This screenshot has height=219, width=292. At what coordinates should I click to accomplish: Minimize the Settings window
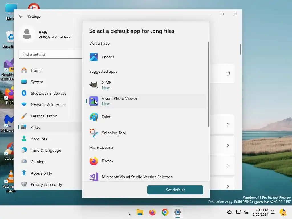coord(209,14)
